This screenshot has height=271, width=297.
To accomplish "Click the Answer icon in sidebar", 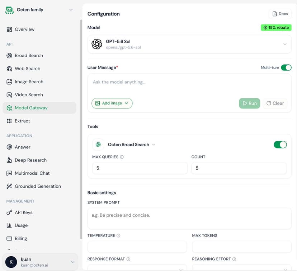I will click(x=9, y=147).
